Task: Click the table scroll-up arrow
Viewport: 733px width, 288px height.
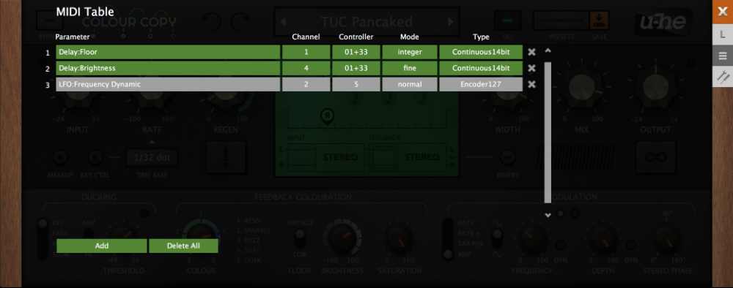Action: point(548,50)
